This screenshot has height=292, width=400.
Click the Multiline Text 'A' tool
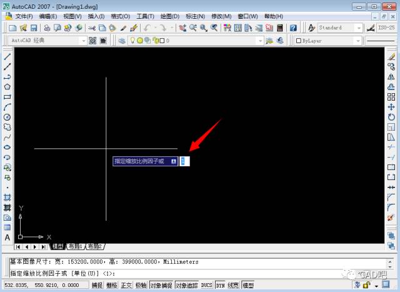pyautogui.click(x=7, y=237)
